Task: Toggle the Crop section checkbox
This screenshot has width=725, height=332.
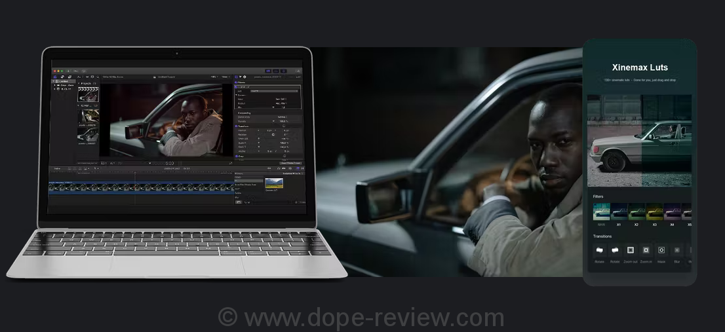Action: (x=237, y=156)
